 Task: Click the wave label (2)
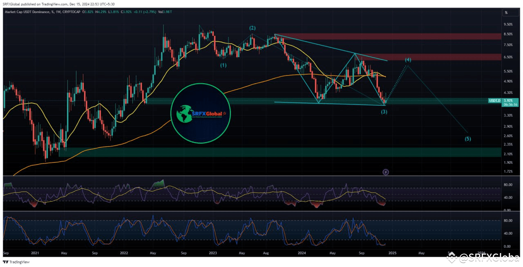pyautogui.click(x=253, y=28)
